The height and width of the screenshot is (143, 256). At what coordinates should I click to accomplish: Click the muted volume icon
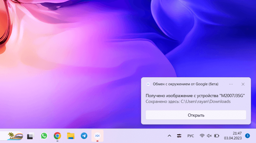tap(209, 136)
